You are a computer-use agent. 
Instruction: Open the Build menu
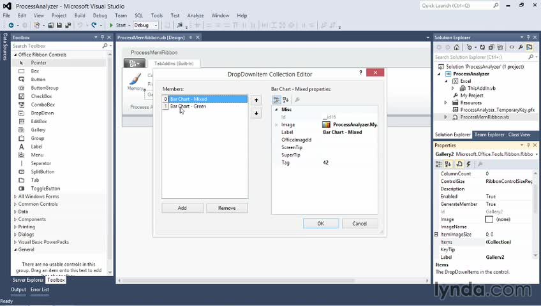pos(80,15)
